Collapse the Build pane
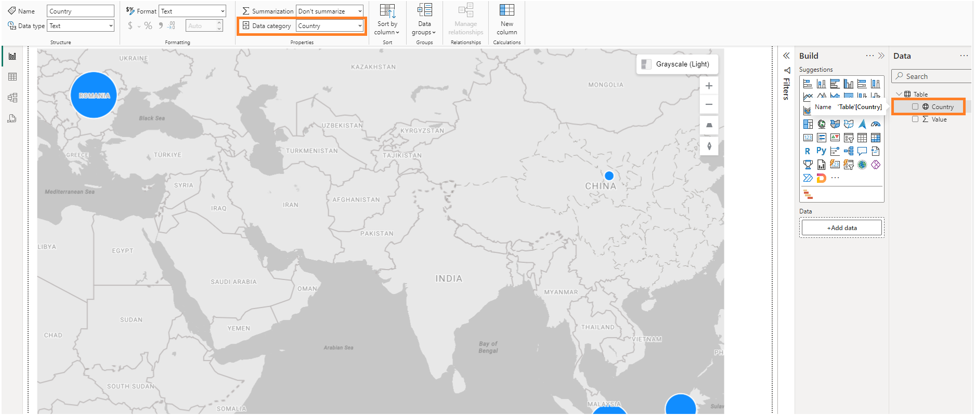The image size is (975, 415). pyautogui.click(x=881, y=56)
